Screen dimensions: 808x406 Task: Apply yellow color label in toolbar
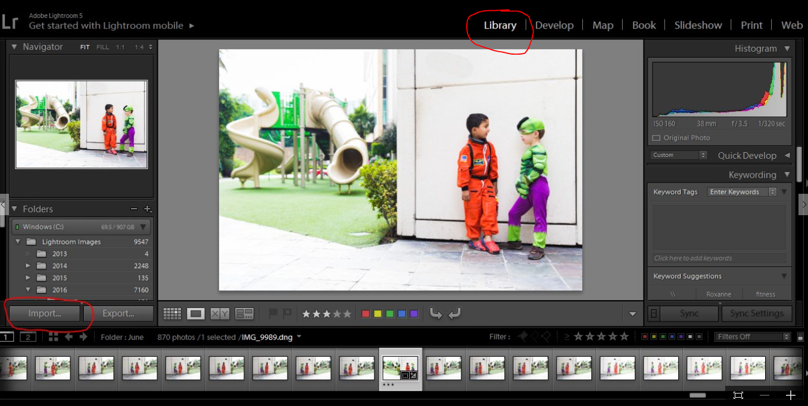(x=378, y=314)
